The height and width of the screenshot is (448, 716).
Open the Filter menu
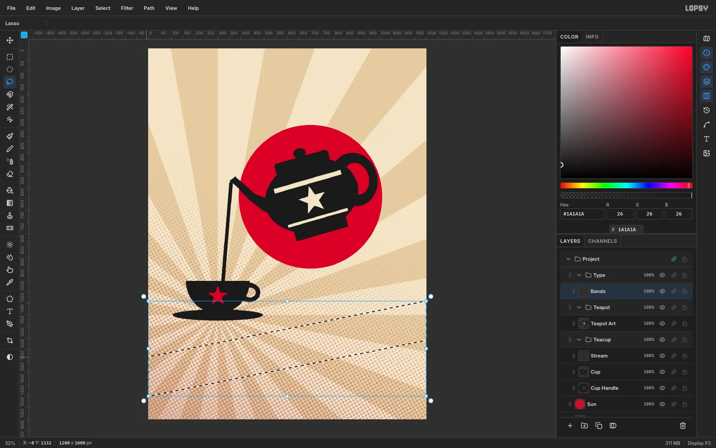[127, 8]
